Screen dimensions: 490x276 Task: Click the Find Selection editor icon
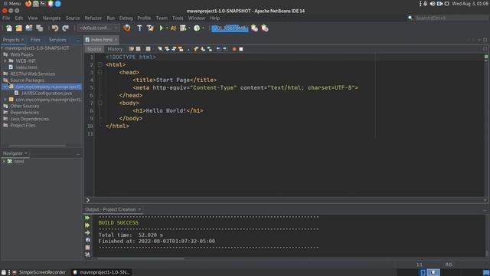pyautogui.click(x=160, y=49)
